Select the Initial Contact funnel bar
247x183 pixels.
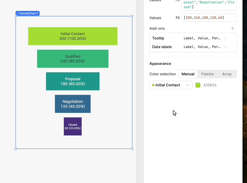pyautogui.click(x=73, y=36)
